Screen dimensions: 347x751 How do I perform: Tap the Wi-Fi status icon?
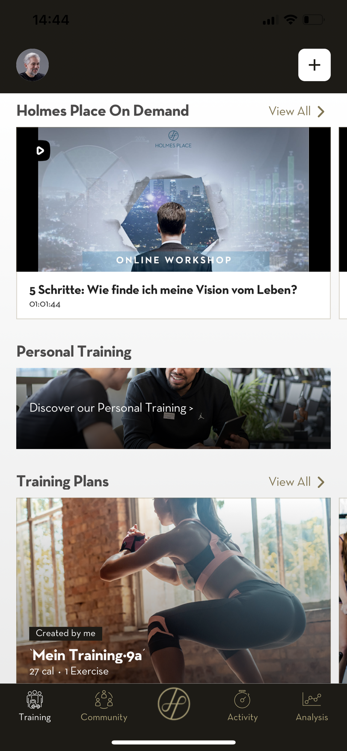click(290, 20)
